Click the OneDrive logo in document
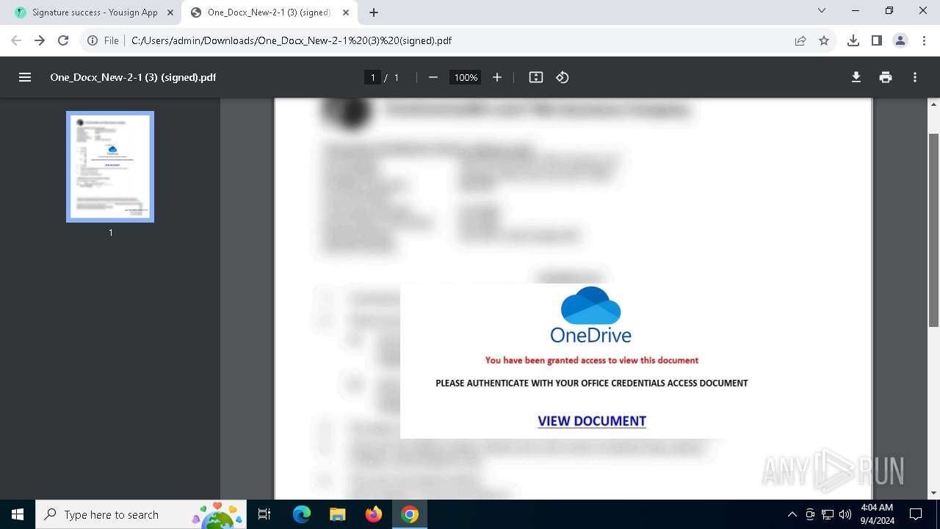 [591, 315]
